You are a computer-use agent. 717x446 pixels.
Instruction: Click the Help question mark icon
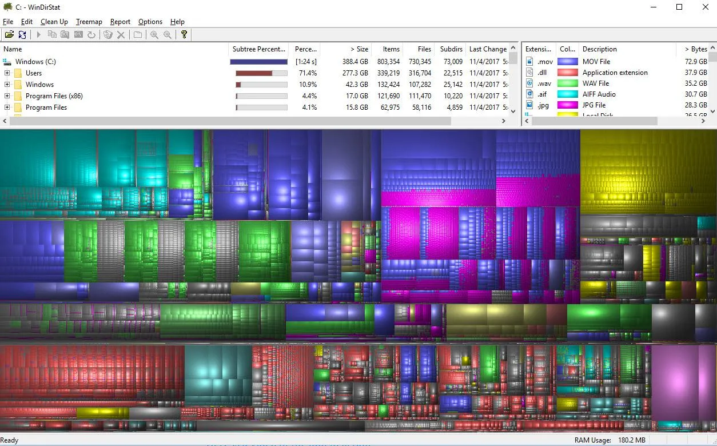click(184, 35)
